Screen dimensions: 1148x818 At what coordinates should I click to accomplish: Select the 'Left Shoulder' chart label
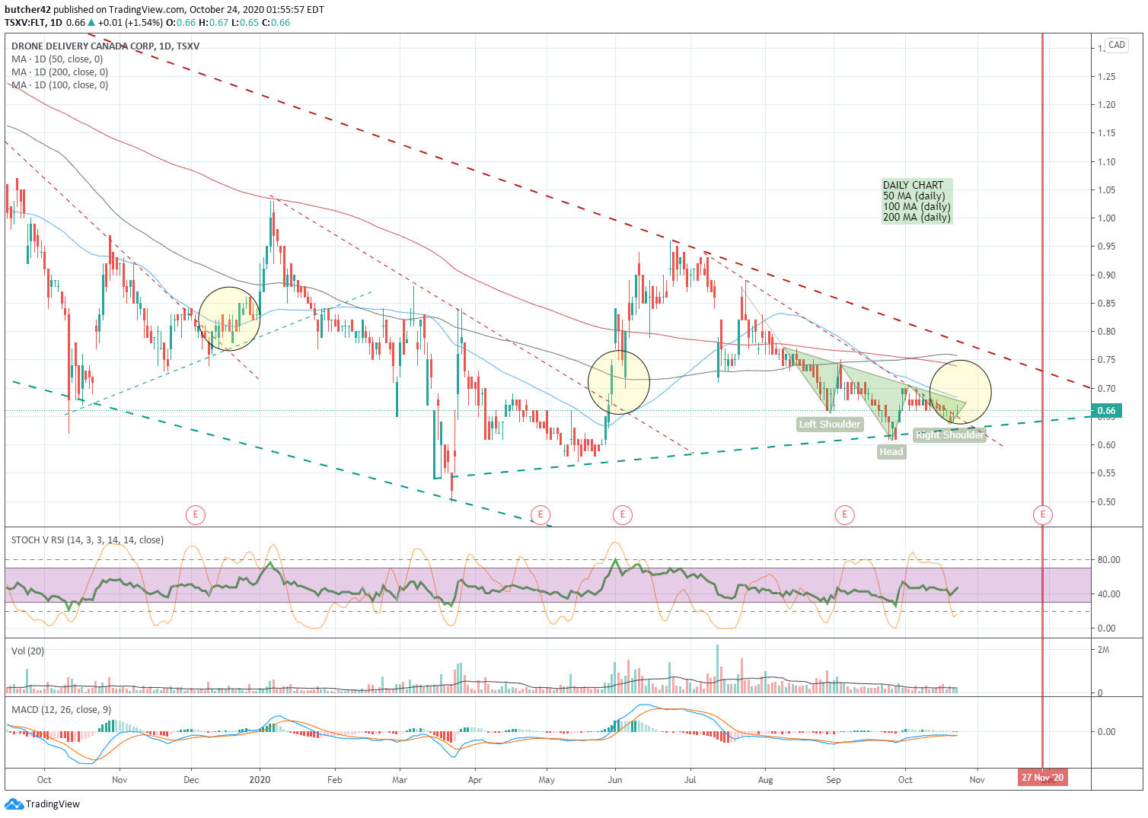830,425
